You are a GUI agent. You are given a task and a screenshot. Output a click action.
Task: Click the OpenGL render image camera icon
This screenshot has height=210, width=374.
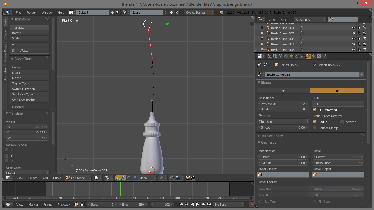(188, 178)
